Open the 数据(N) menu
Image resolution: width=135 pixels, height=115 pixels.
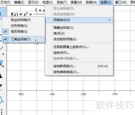[x=91, y=2]
